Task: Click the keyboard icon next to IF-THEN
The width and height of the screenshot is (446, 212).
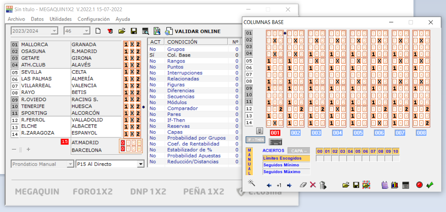Action: [x=276, y=142]
